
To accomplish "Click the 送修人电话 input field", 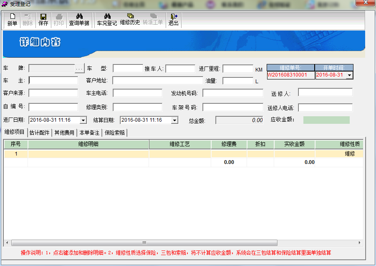I will pyautogui.click(x=325, y=107).
